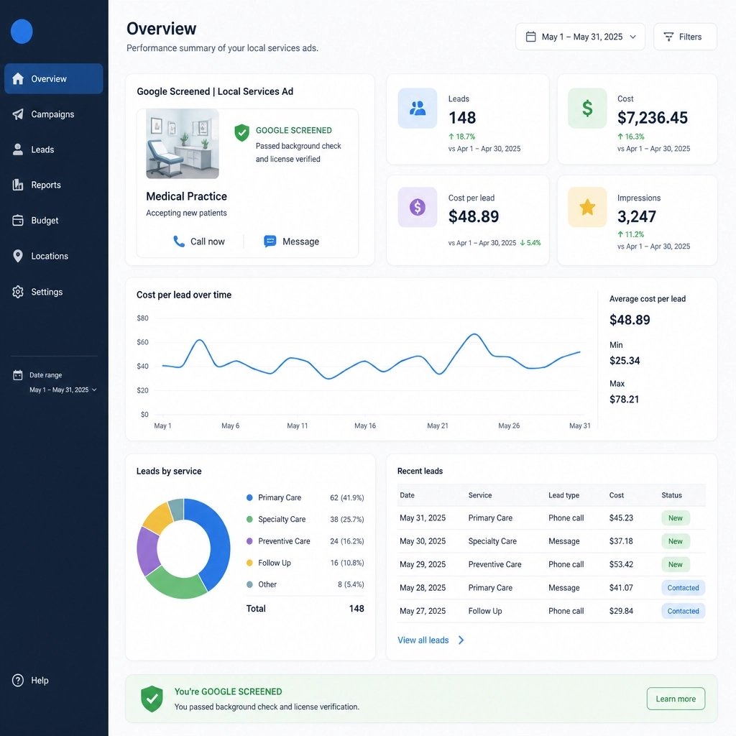Screen dimensions: 736x736
Task: Click the Budget wallet icon
Action: click(18, 220)
